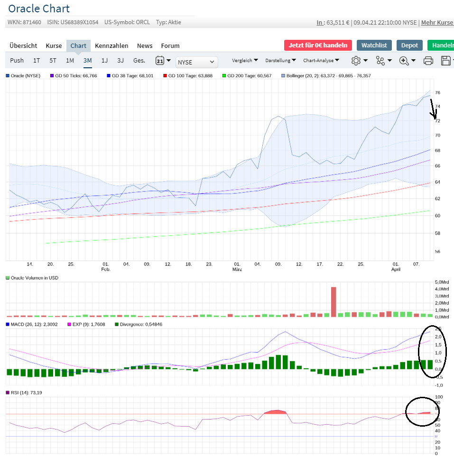454x457 pixels.
Task: Click the In currency link
Action: pos(320,22)
